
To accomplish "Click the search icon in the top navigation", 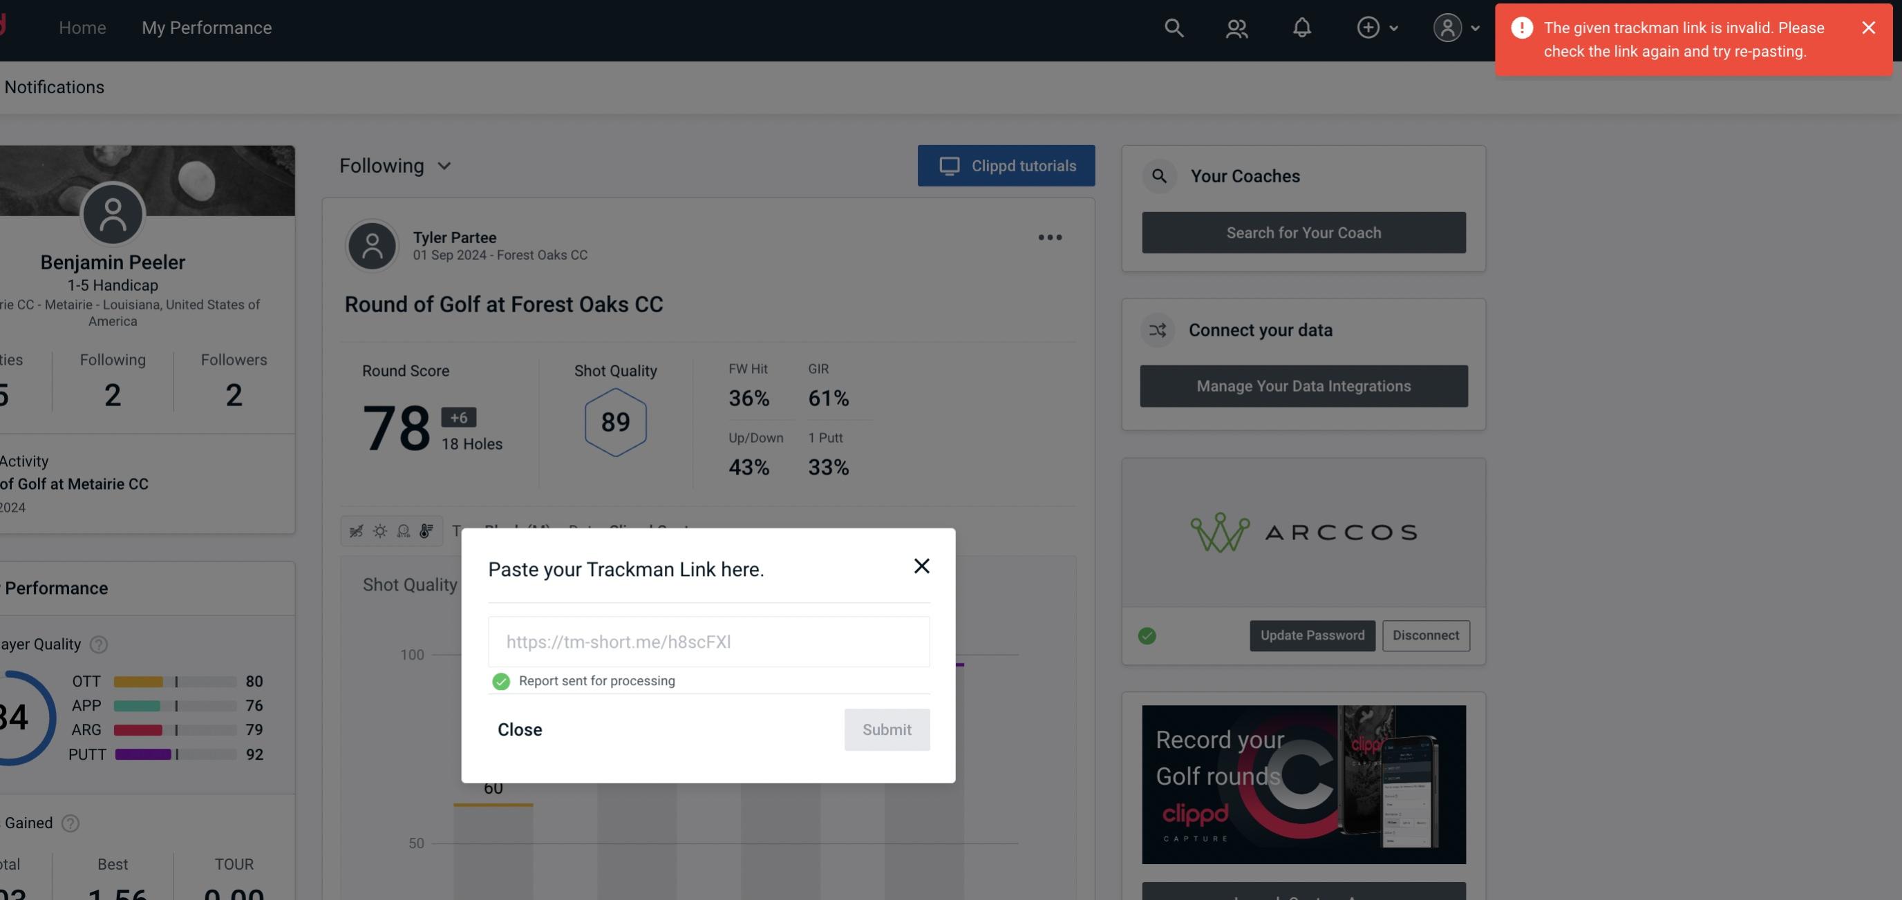I will coord(1173,27).
